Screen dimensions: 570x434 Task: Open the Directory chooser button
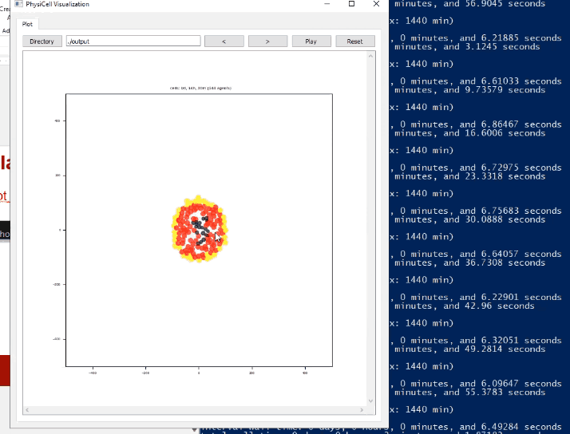tap(42, 41)
